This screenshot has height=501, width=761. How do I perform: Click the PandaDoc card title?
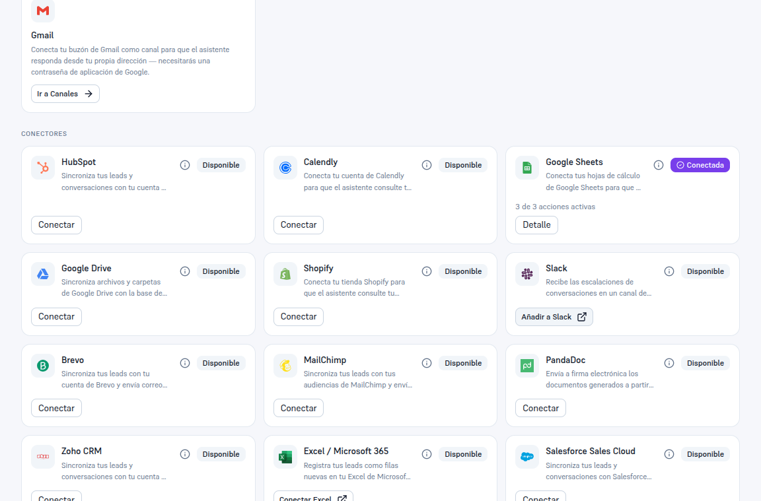point(565,360)
